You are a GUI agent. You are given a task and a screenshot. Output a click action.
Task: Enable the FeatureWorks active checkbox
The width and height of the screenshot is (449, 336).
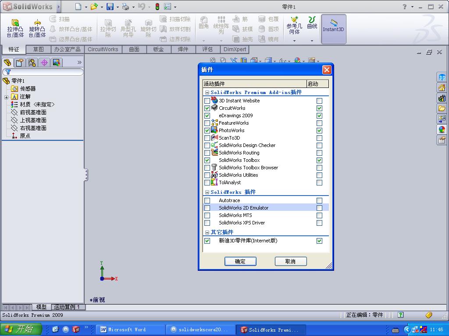pyautogui.click(x=207, y=123)
